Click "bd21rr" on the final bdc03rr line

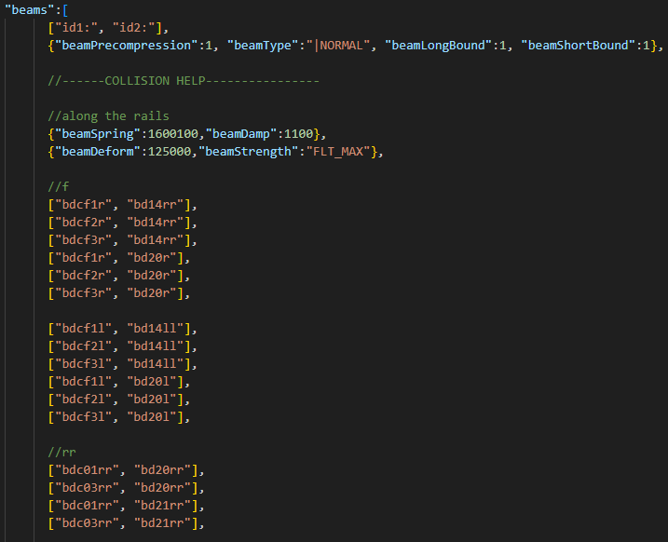pyautogui.click(x=162, y=522)
